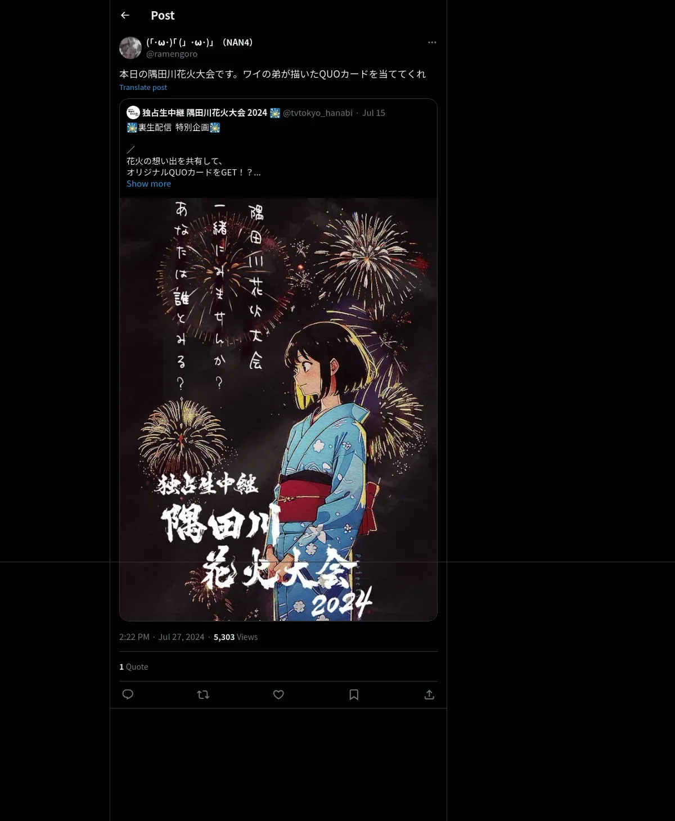675x821 pixels.
Task: Open the quoted account's round avatar
Action: coord(133,112)
